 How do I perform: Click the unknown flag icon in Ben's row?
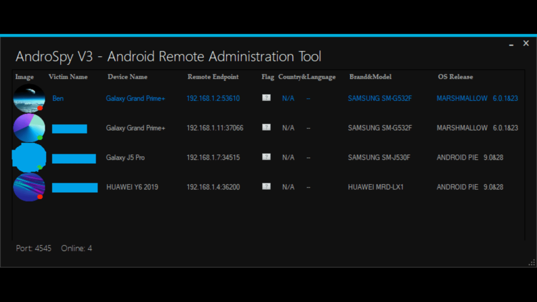(x=266, y=98)
